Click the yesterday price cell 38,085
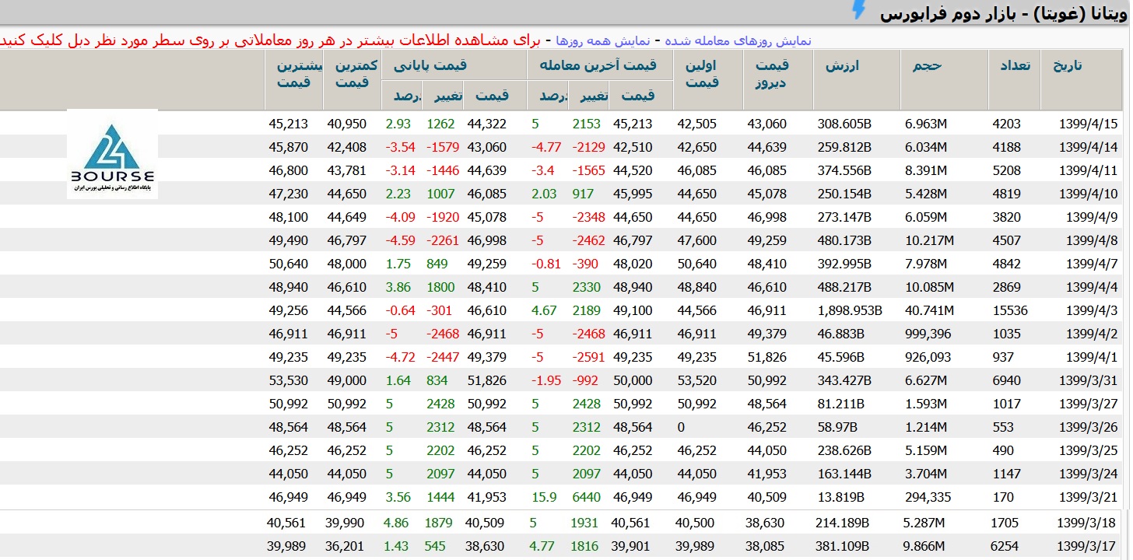This screenshot has height=560, width=1133. pos(766,547)
